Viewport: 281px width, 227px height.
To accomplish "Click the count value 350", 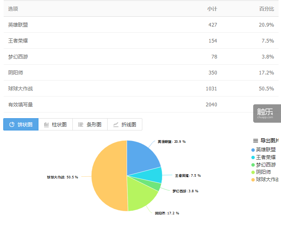I will [x=213, y=72].
